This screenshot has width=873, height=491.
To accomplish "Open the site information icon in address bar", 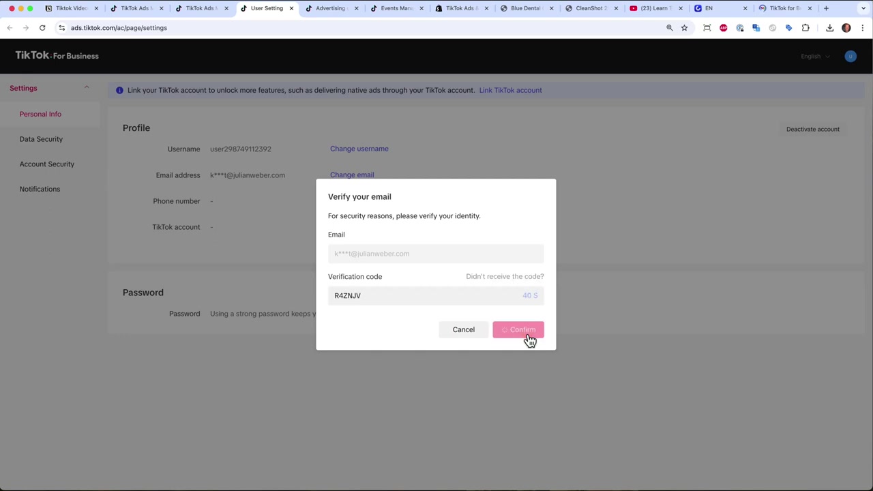I will (61, 28).
